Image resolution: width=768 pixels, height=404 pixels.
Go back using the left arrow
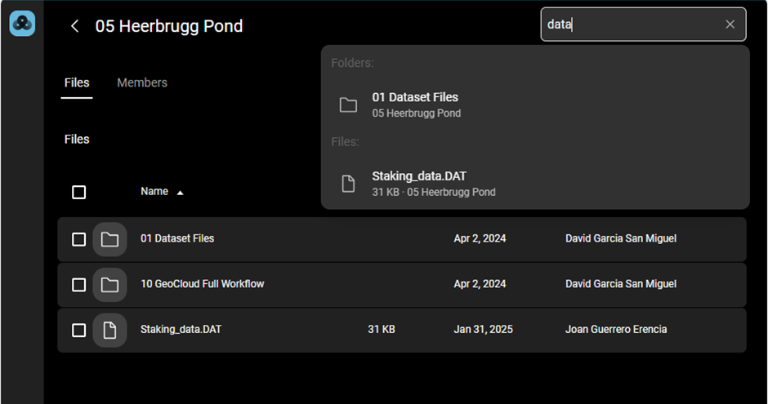pyautogui.click(x=75, y=26)
